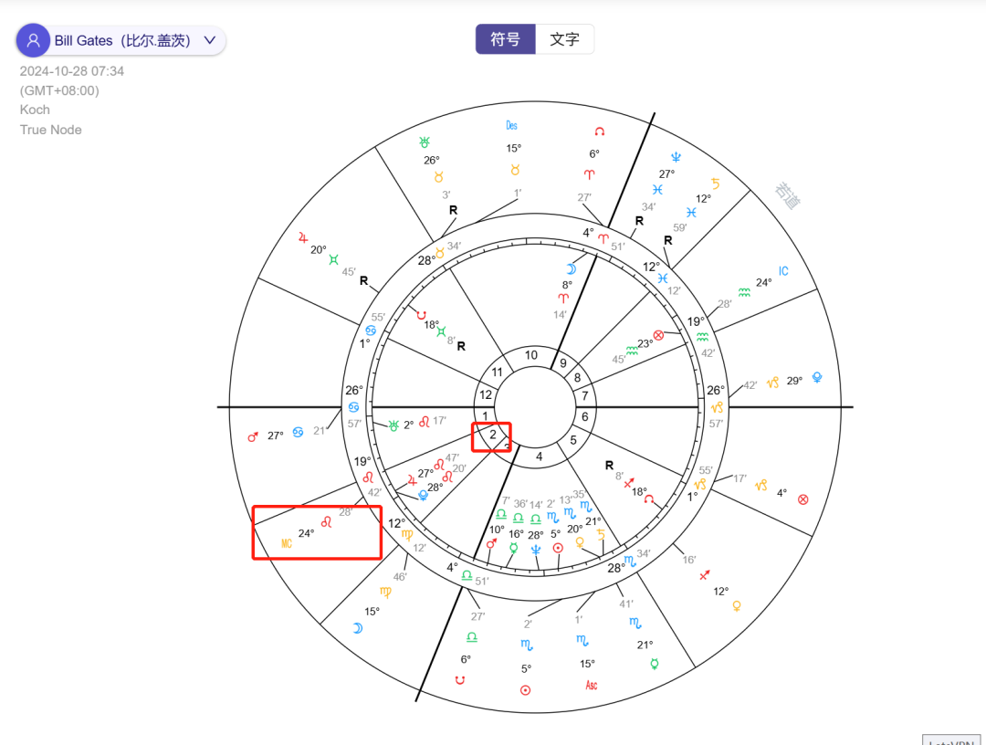986x745 pixels.
Task: Switch to the 符号 tab
Action: click(x=505, y=39)
